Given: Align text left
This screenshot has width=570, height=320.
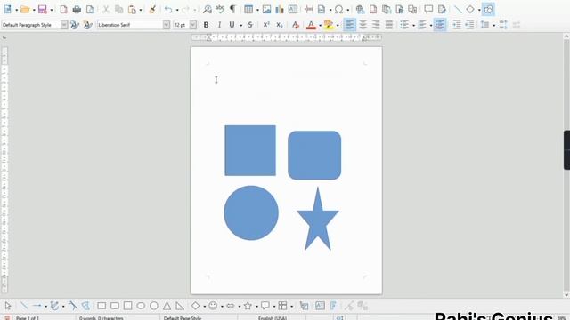Looking at the screenshot, I should click(x=350, y=25).
